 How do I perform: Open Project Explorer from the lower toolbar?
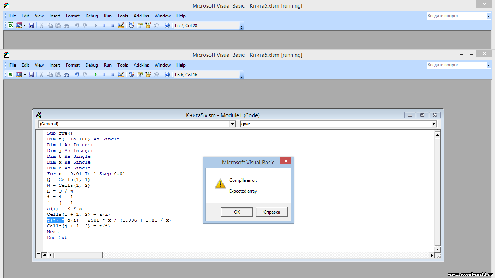131,75
